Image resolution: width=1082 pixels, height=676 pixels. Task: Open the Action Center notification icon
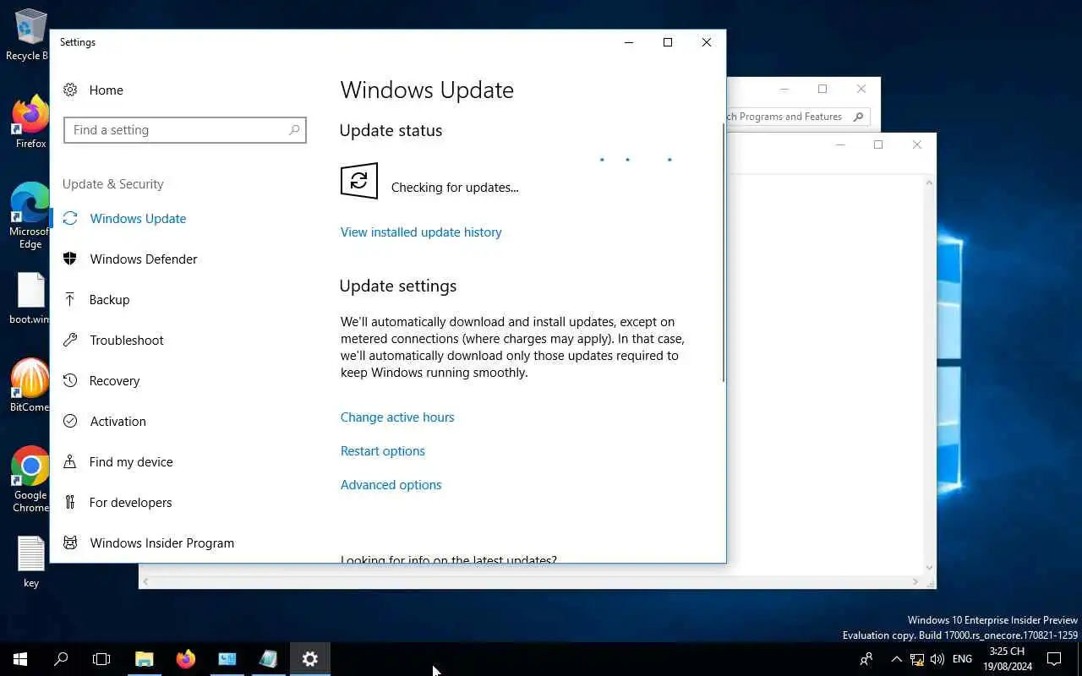coord(1054,659)
